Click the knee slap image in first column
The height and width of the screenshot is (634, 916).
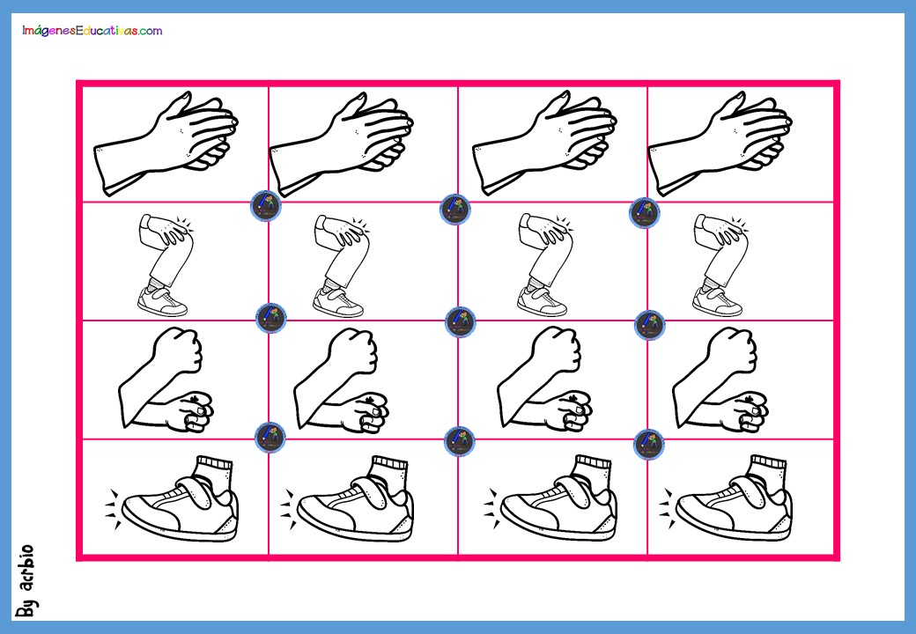166,265
